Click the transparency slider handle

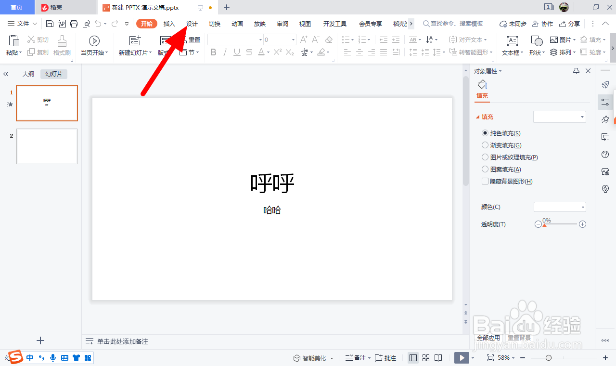[544, 225]
